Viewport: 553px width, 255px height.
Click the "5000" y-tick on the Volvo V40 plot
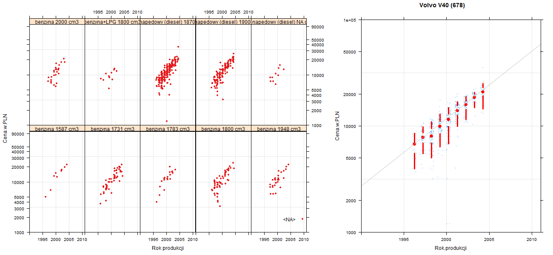pos(352,158)
